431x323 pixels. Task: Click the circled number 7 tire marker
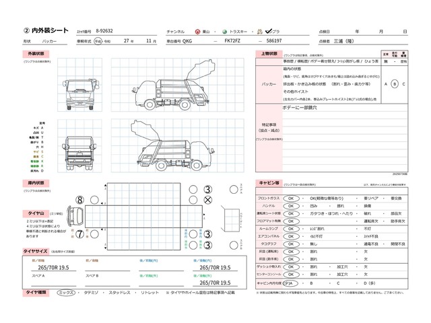79,234
